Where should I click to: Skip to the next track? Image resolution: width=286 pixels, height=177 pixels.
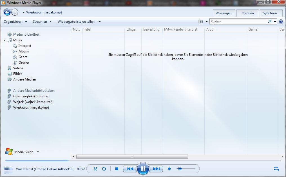coord(156,169)
